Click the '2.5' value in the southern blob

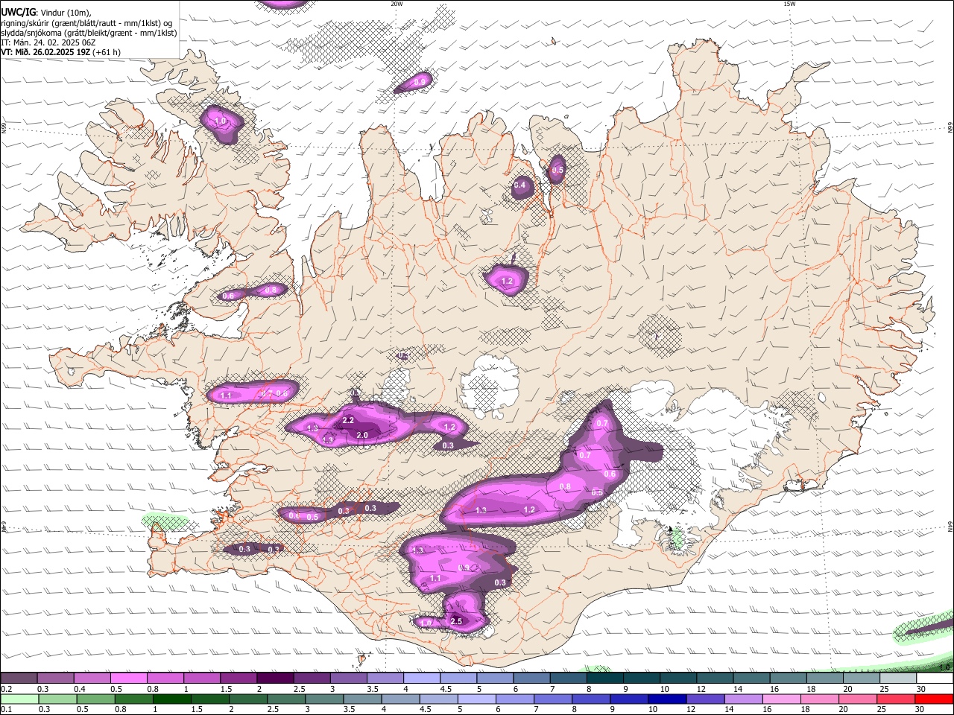[457, 621]
